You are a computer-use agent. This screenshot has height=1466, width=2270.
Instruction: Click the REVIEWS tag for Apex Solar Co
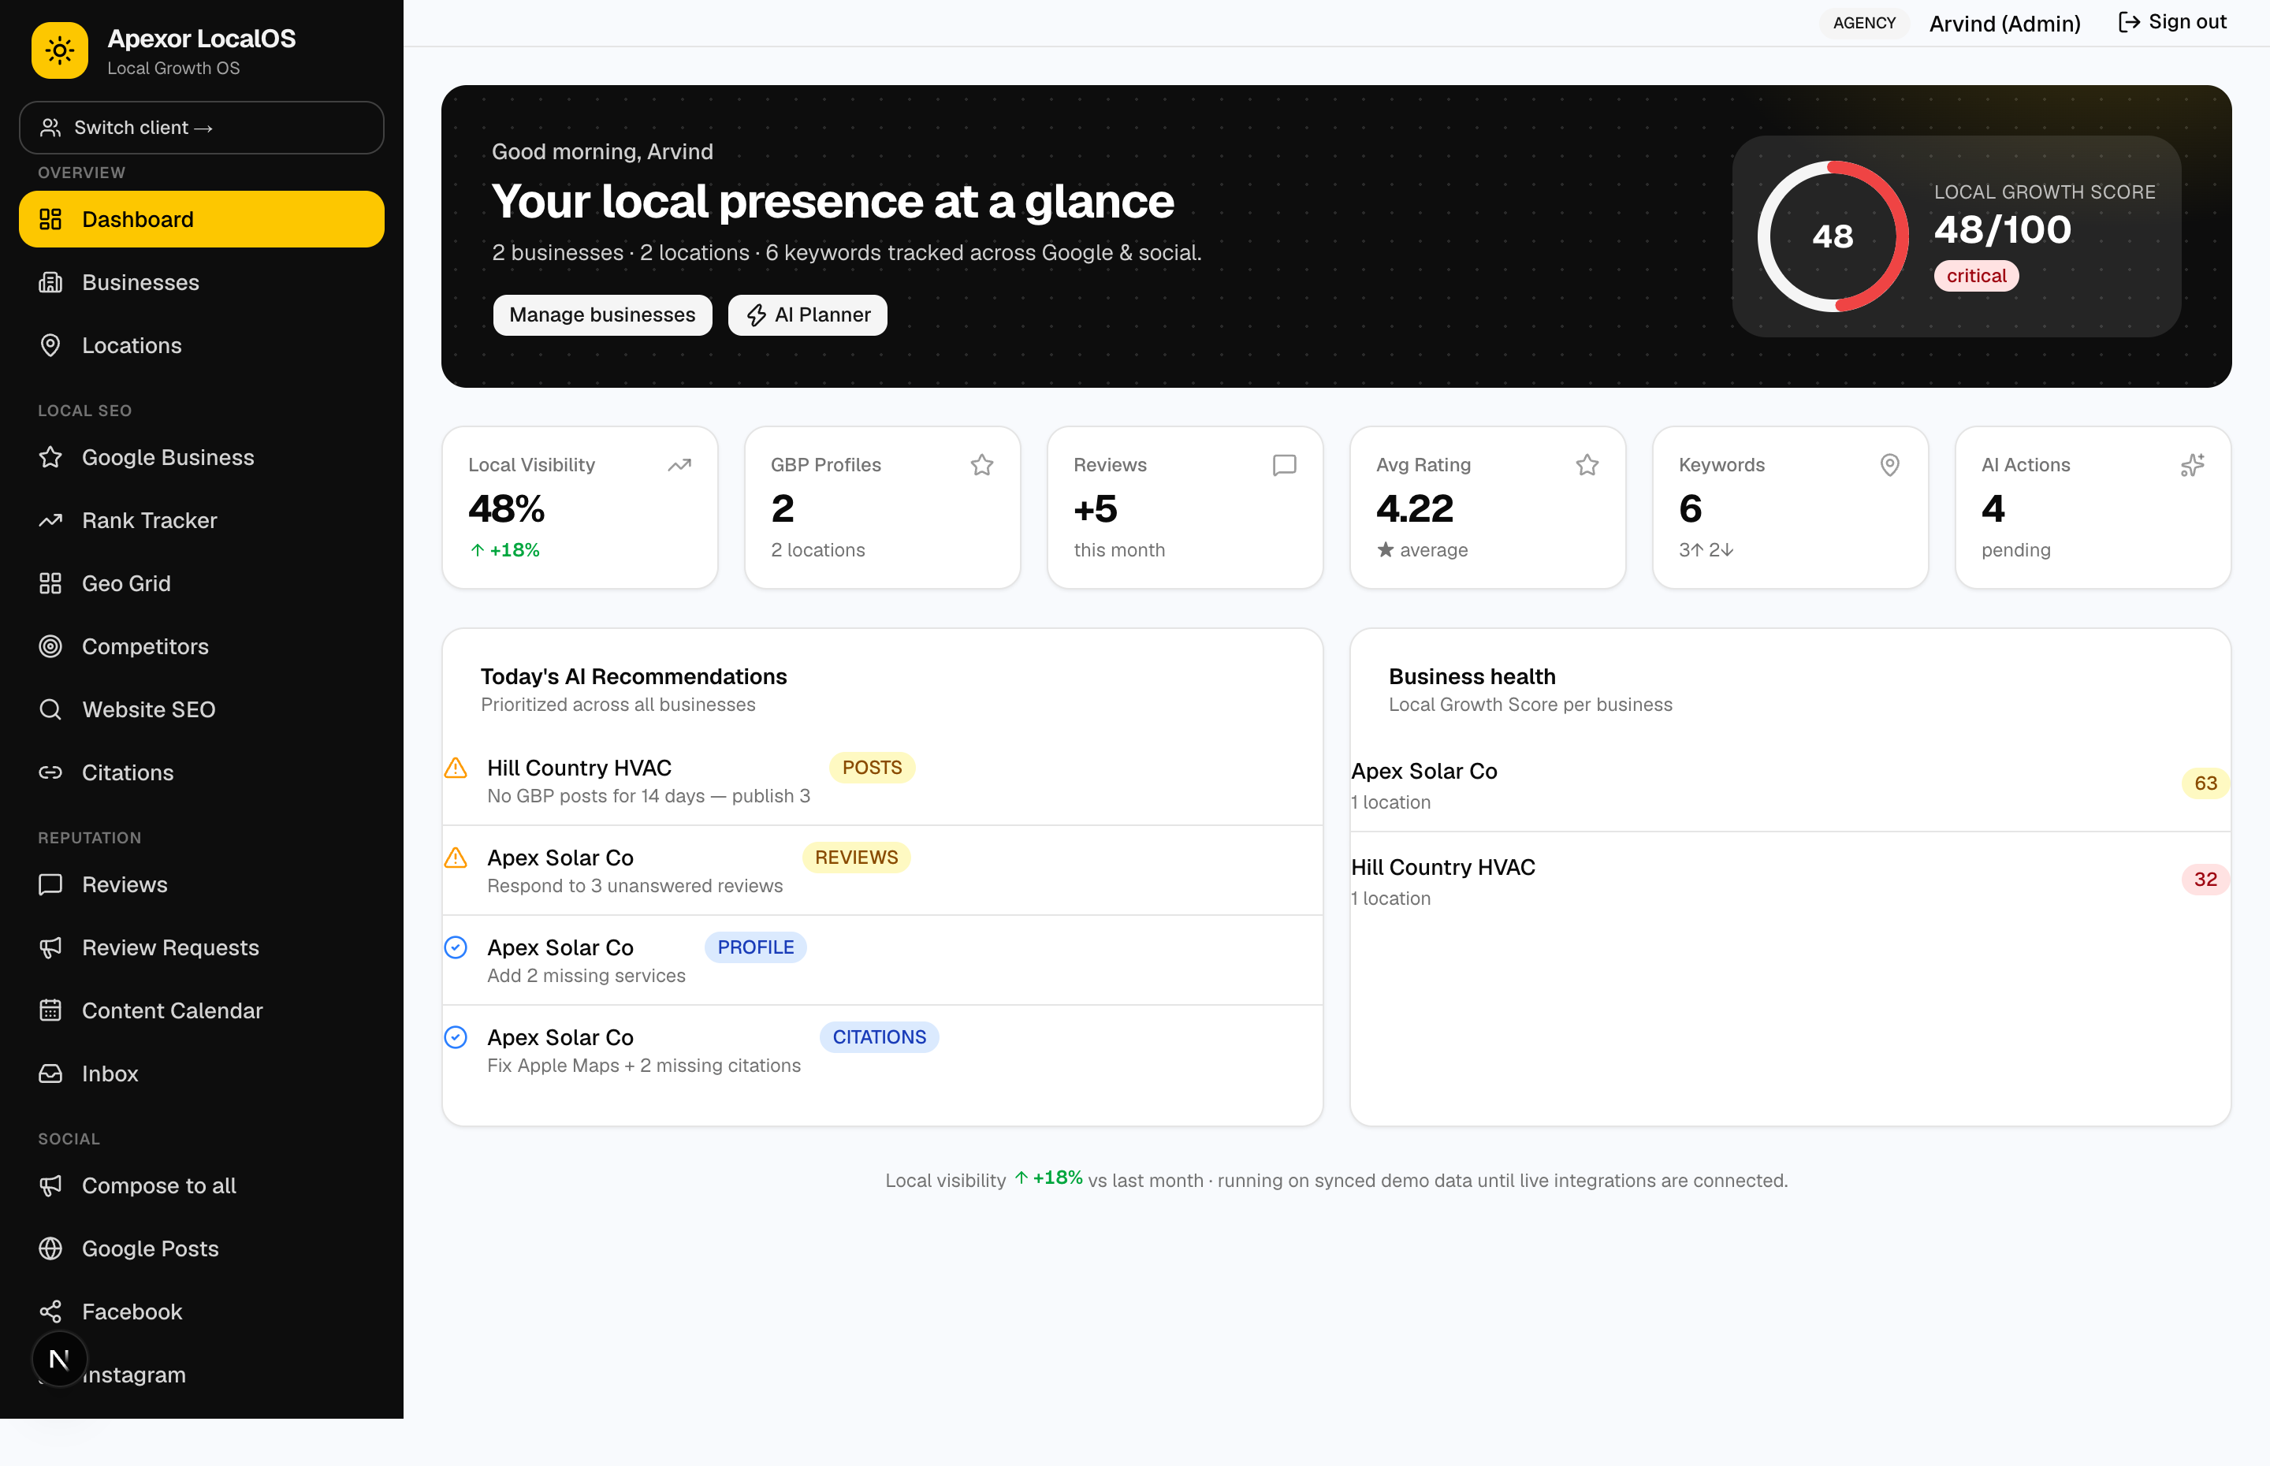[856, 858]
